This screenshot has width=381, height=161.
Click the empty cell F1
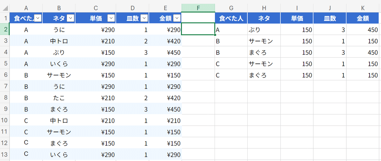[x=198, y=18]
